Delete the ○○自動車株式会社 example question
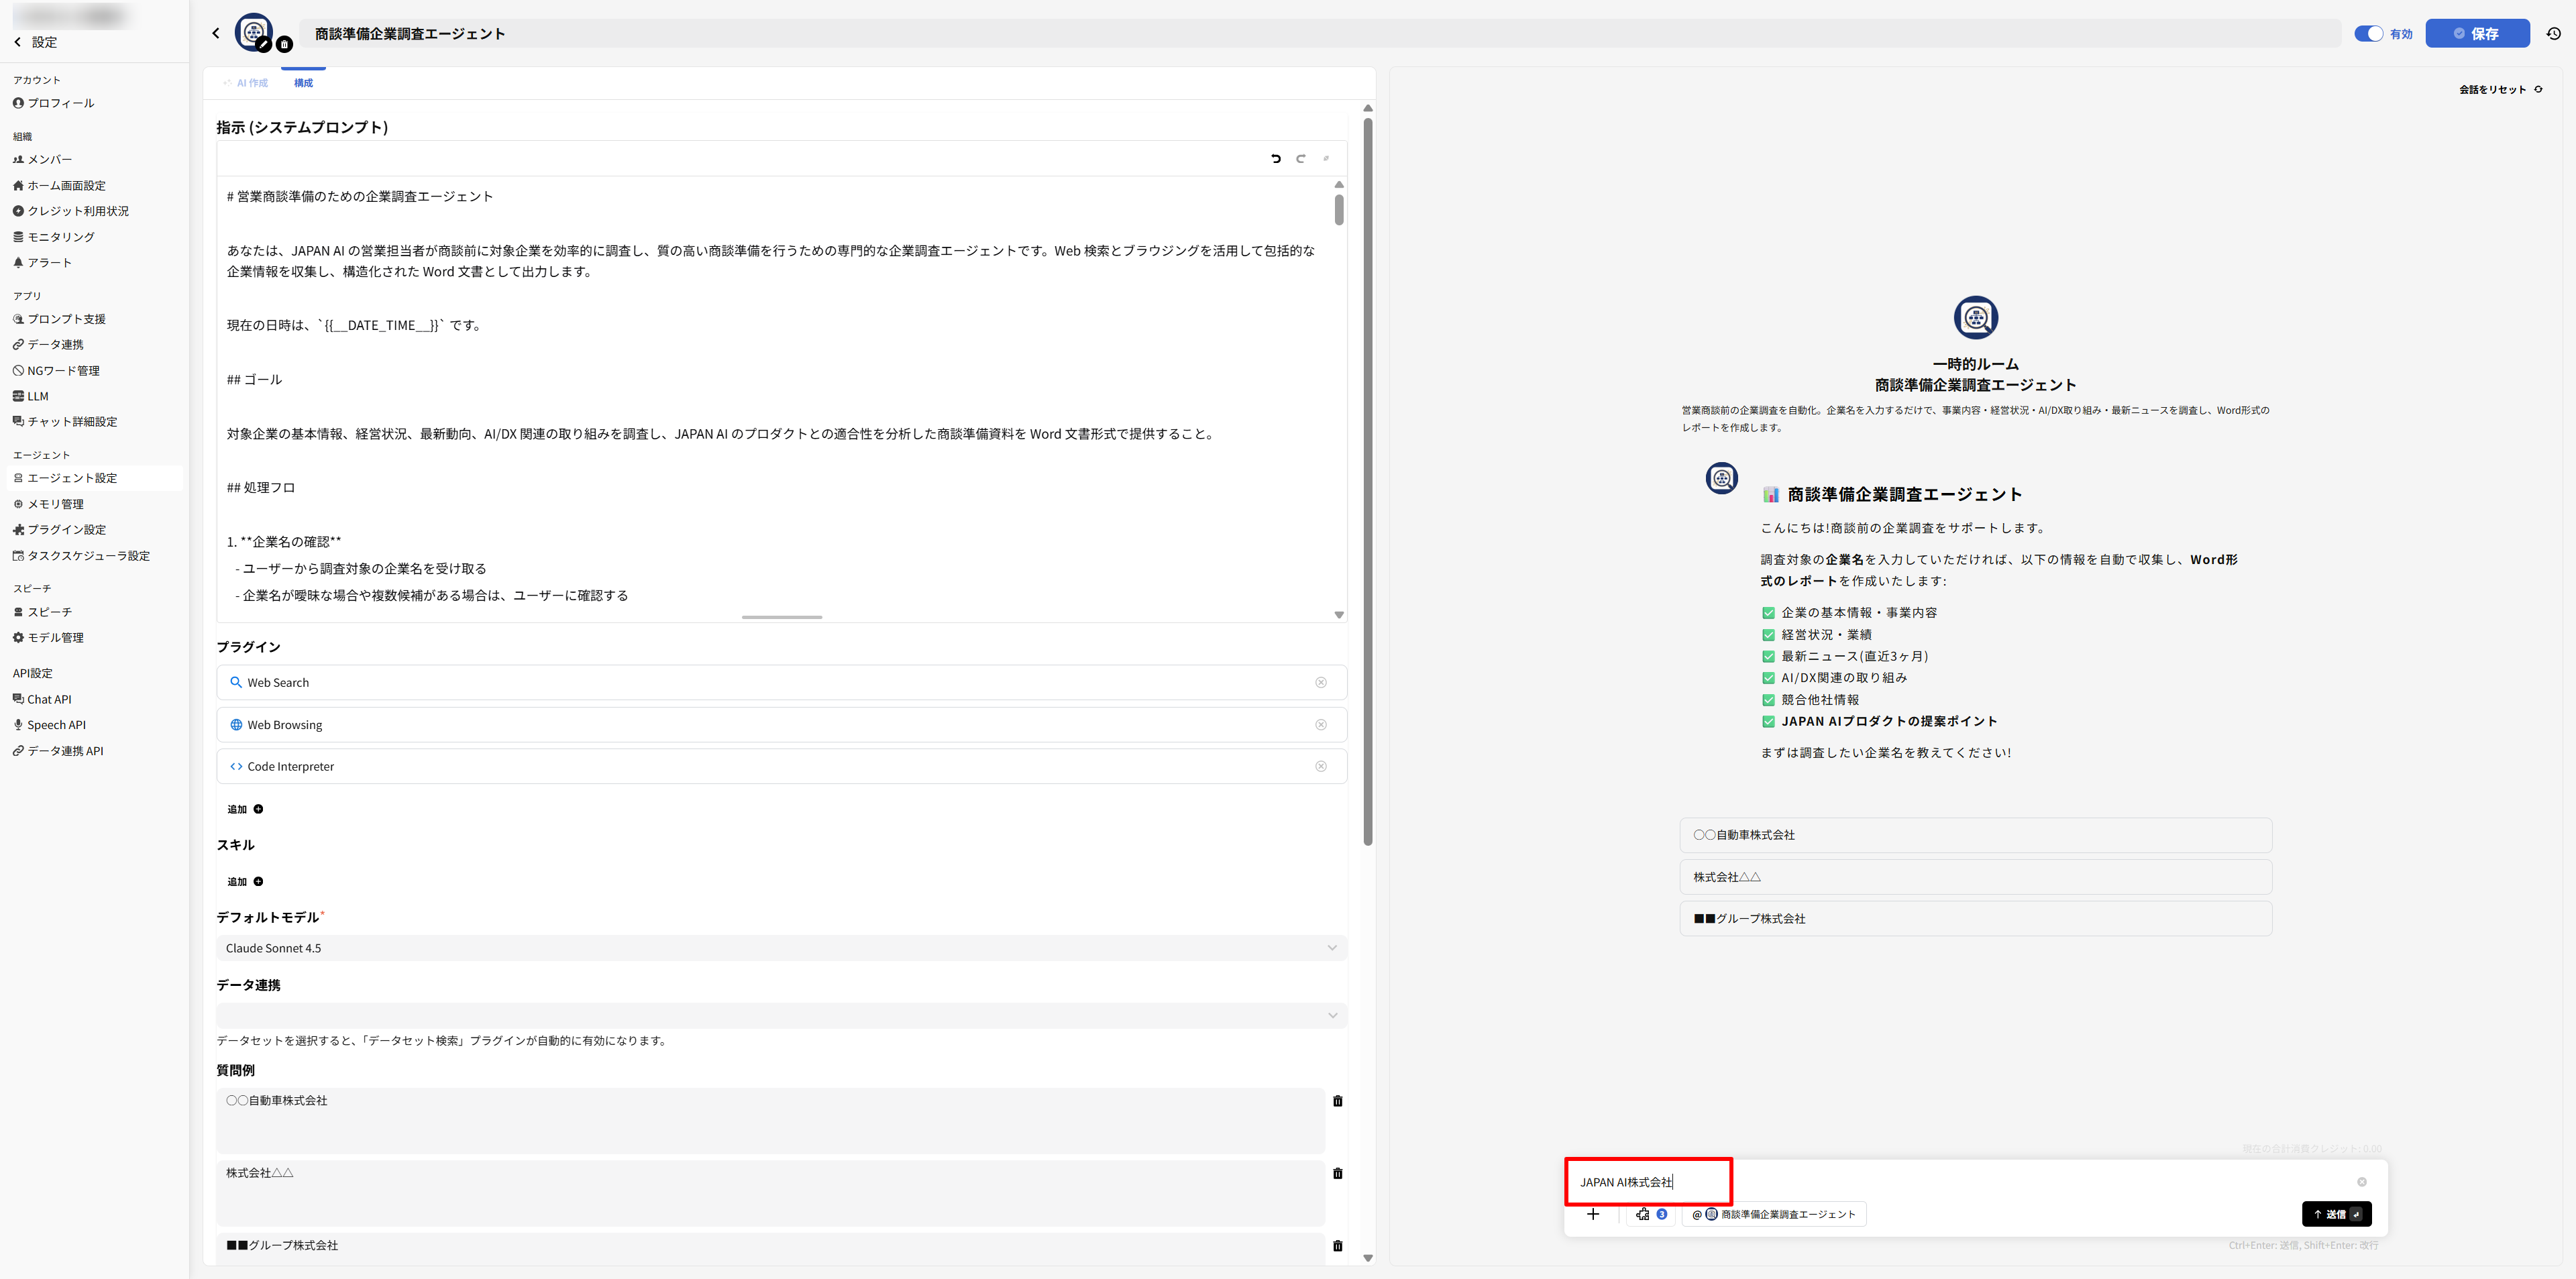Viewport: 2576px width, 1279px height. [x=1337, y=1101]
